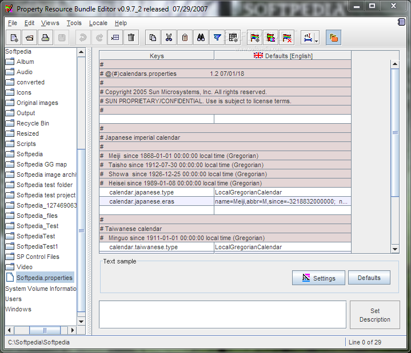411x353 pixels.
Task: Click the description text input area
Action: pyautogui.click(x=222, y=314)
